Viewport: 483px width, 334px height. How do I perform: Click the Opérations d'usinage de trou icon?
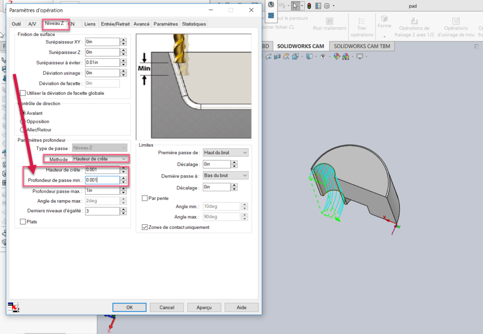click(x=456, y=21)
